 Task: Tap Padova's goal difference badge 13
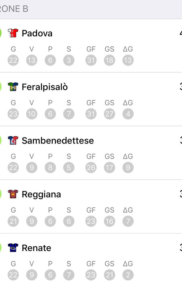[128, 60]
